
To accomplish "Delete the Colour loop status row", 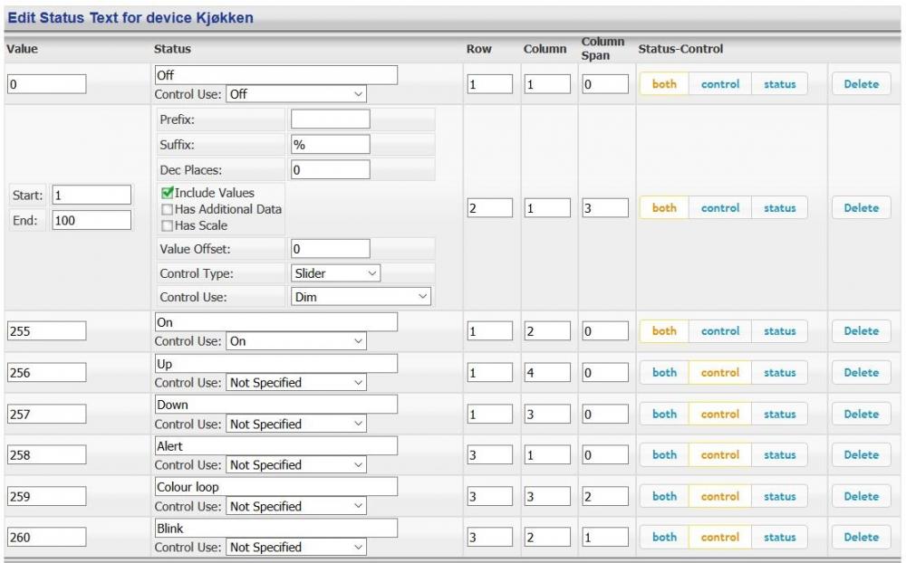I will [x=861, y=496].
